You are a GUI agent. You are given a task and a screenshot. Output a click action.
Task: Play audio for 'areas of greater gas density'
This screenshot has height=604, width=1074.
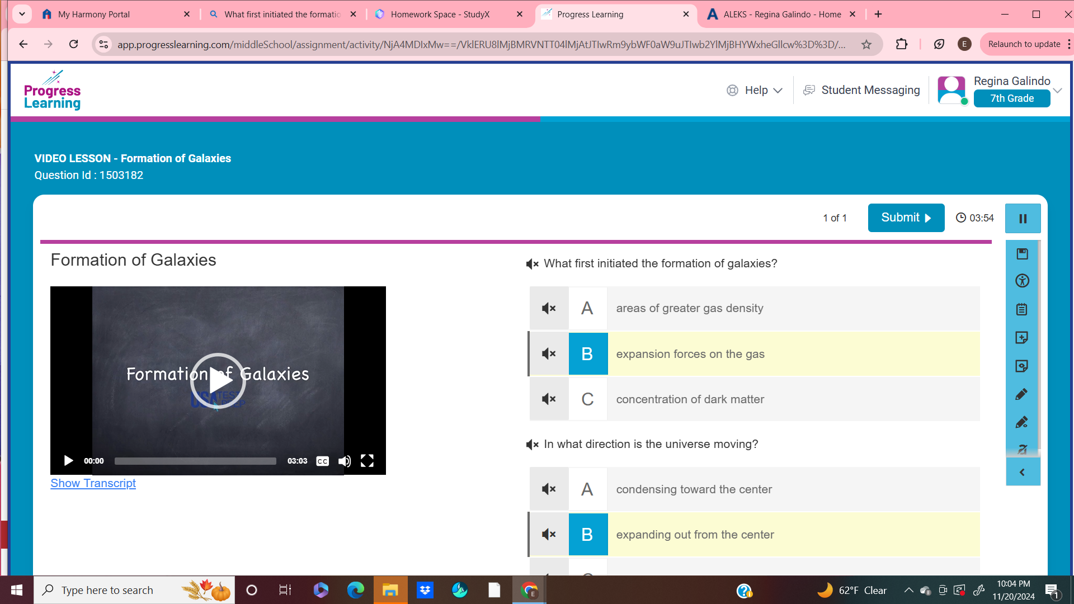tap(549, 308)
